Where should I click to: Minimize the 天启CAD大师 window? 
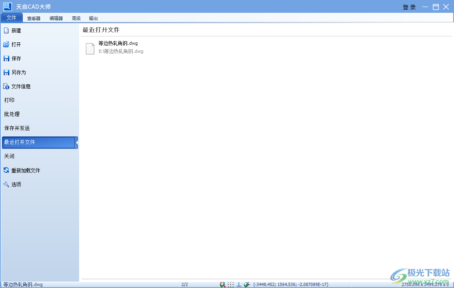tap(425, 7)
